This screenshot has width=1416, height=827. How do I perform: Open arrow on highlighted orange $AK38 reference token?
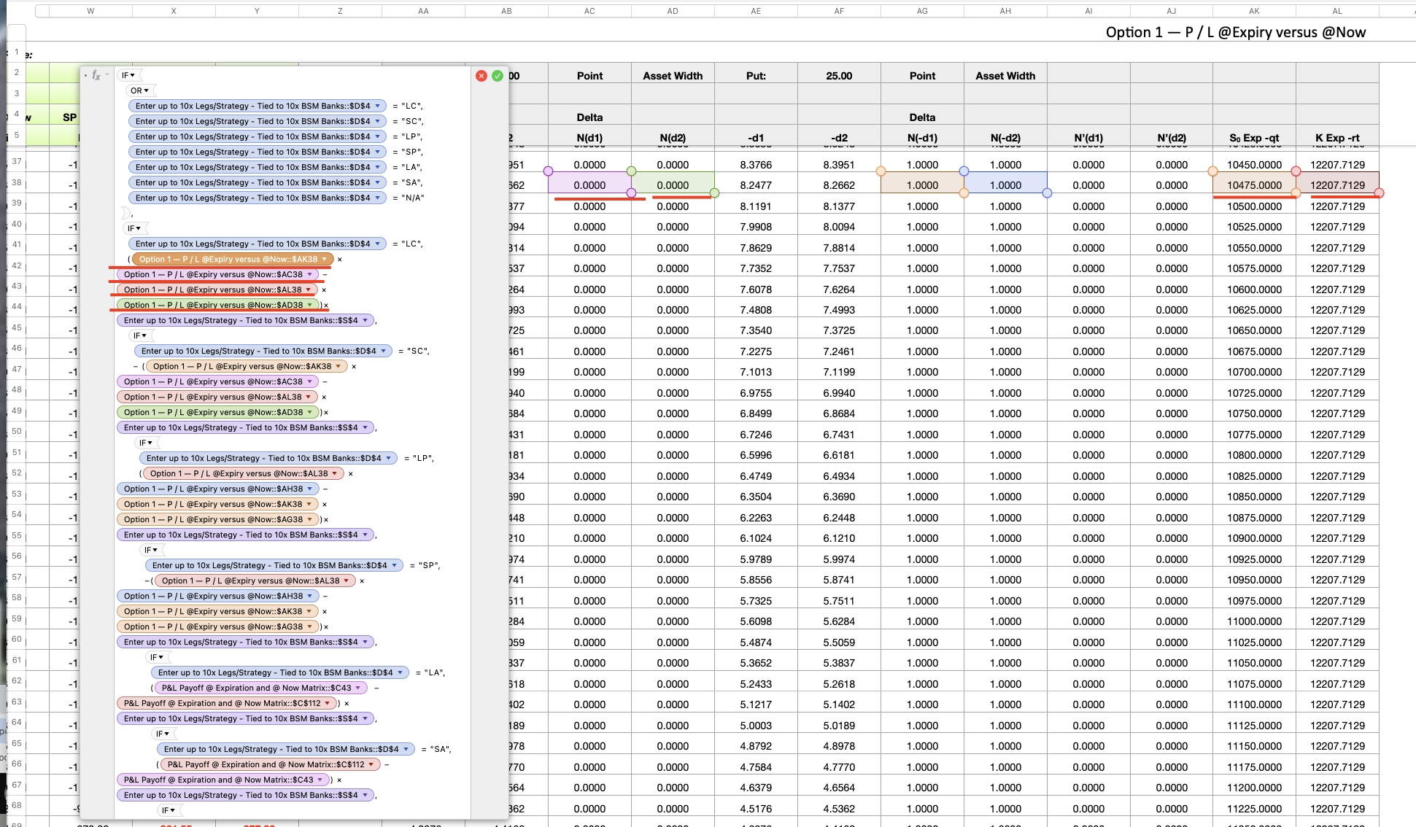[325, 260]
